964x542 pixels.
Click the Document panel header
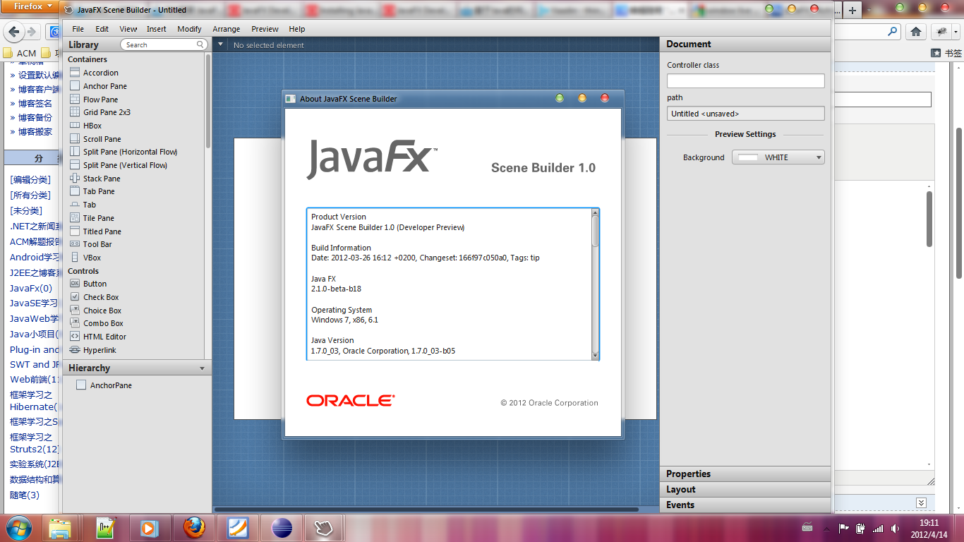(x=745, y=44)
